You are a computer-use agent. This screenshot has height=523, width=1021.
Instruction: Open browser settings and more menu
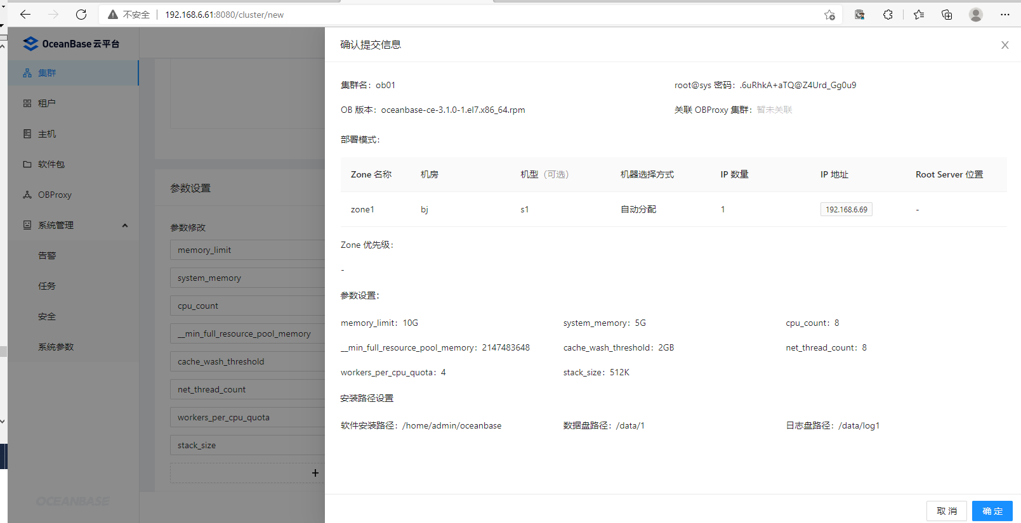point(1005,15)
